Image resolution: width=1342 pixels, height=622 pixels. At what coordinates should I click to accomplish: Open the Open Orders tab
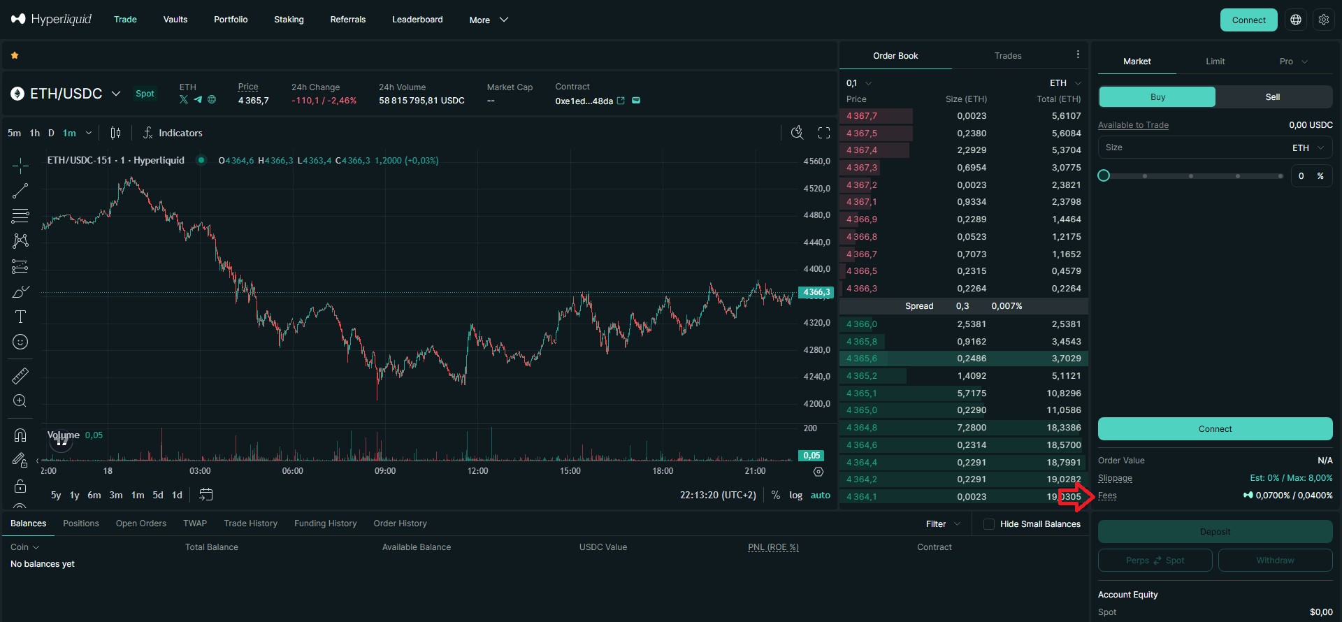click(x=141, y=523)
